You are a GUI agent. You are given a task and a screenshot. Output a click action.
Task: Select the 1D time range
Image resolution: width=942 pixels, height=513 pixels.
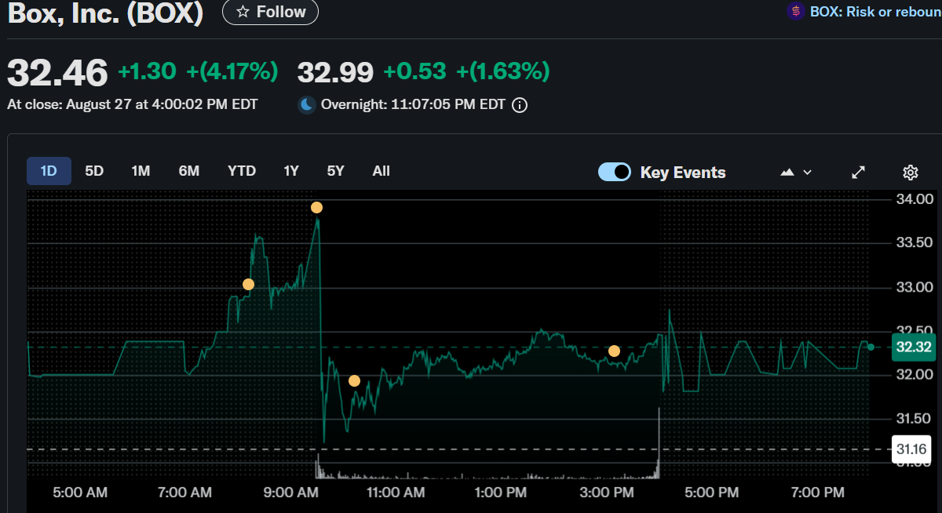49,171
